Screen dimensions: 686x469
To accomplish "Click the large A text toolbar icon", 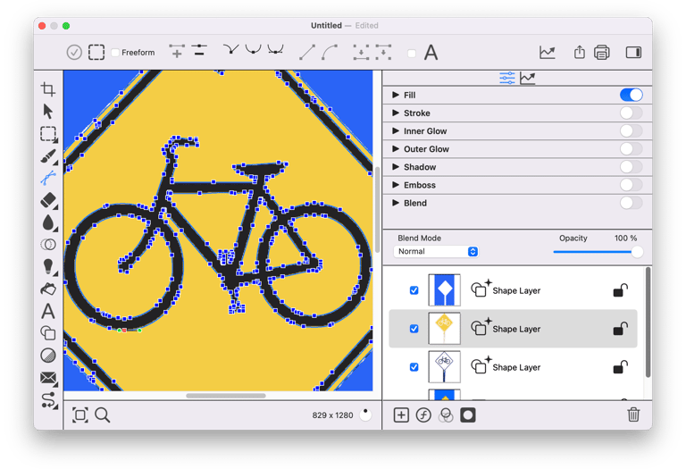I will pos(431,53).
